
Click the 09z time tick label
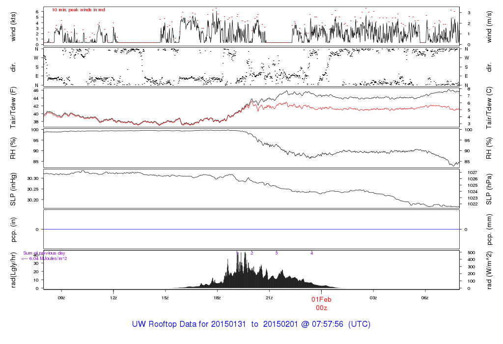pyautogui.click(x=61, y=298)
